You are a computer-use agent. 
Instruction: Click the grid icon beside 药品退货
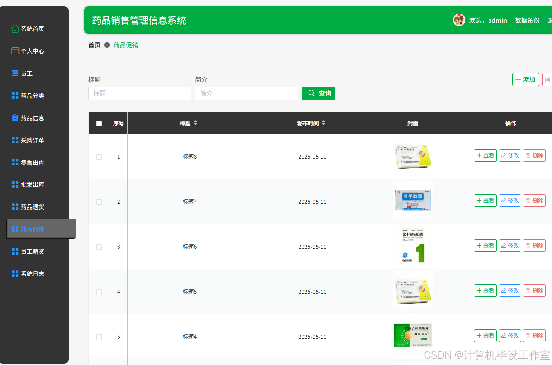15,207
